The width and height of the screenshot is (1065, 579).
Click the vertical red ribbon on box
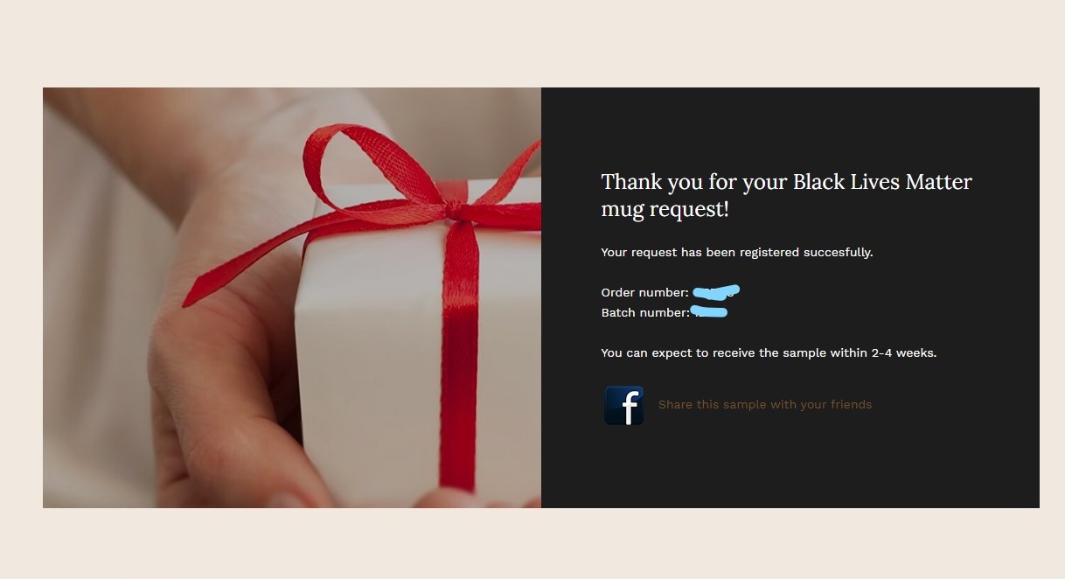point(459,359)
